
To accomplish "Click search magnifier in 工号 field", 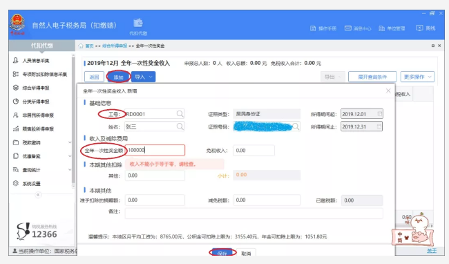I will click(180, 114).
